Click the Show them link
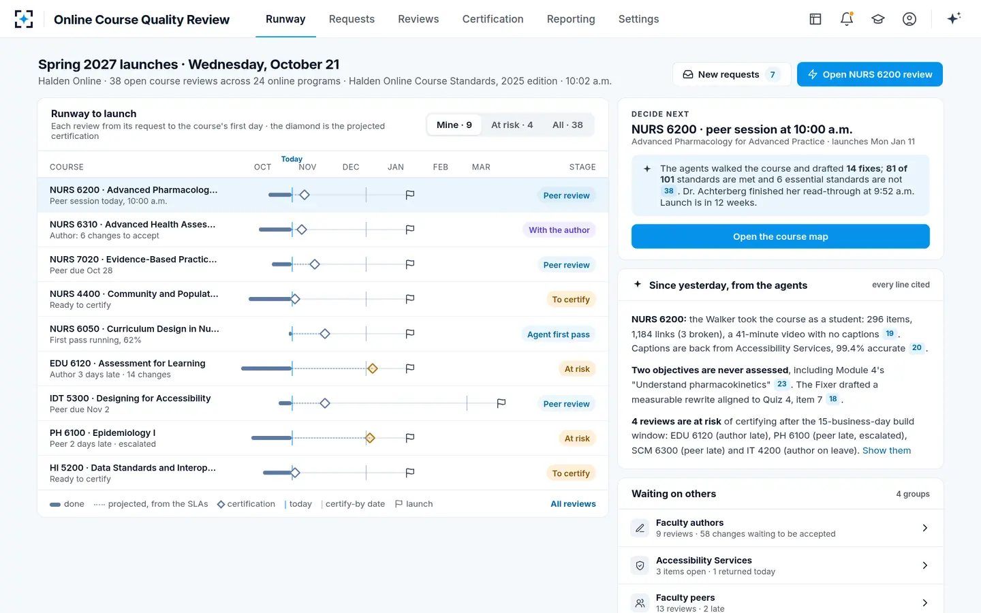The width and height of the screenshot is (981, 613). (886, 450)
